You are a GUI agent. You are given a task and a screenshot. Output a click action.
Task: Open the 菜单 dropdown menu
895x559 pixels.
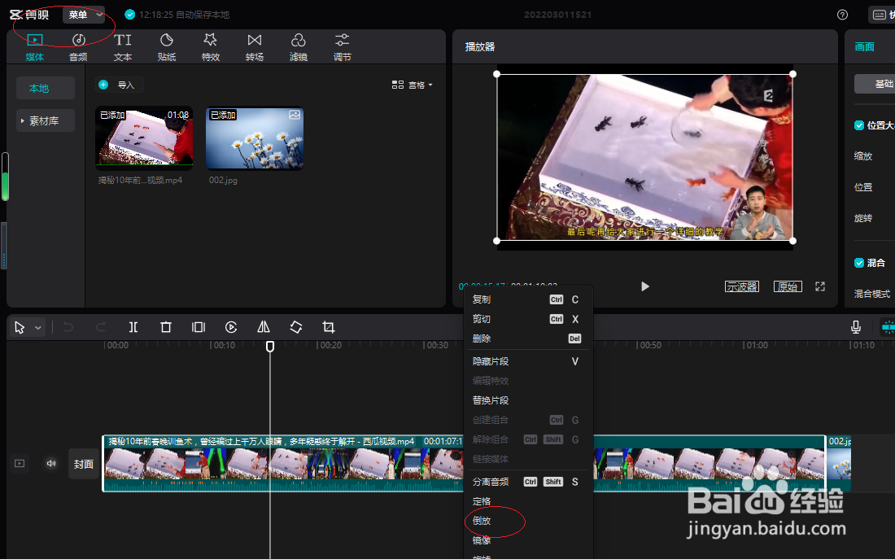(x=83, y=15)
